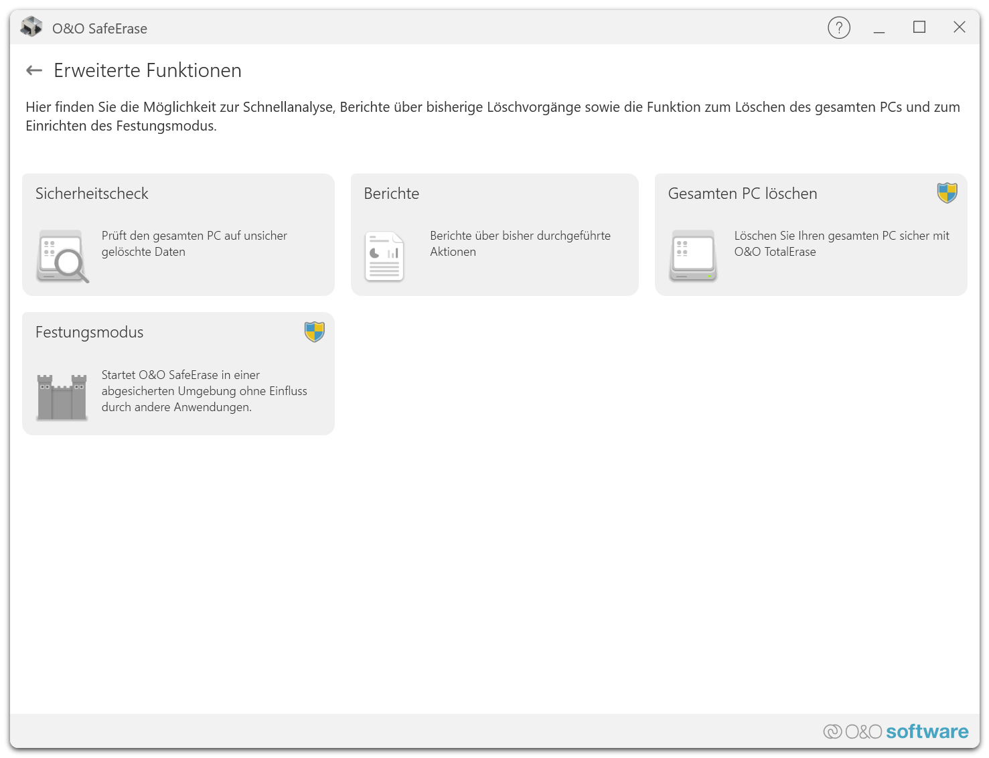Click the O&O TotalErase description text
The width and height of the screenshot is (989, 758).
click(x=841, y=244)
